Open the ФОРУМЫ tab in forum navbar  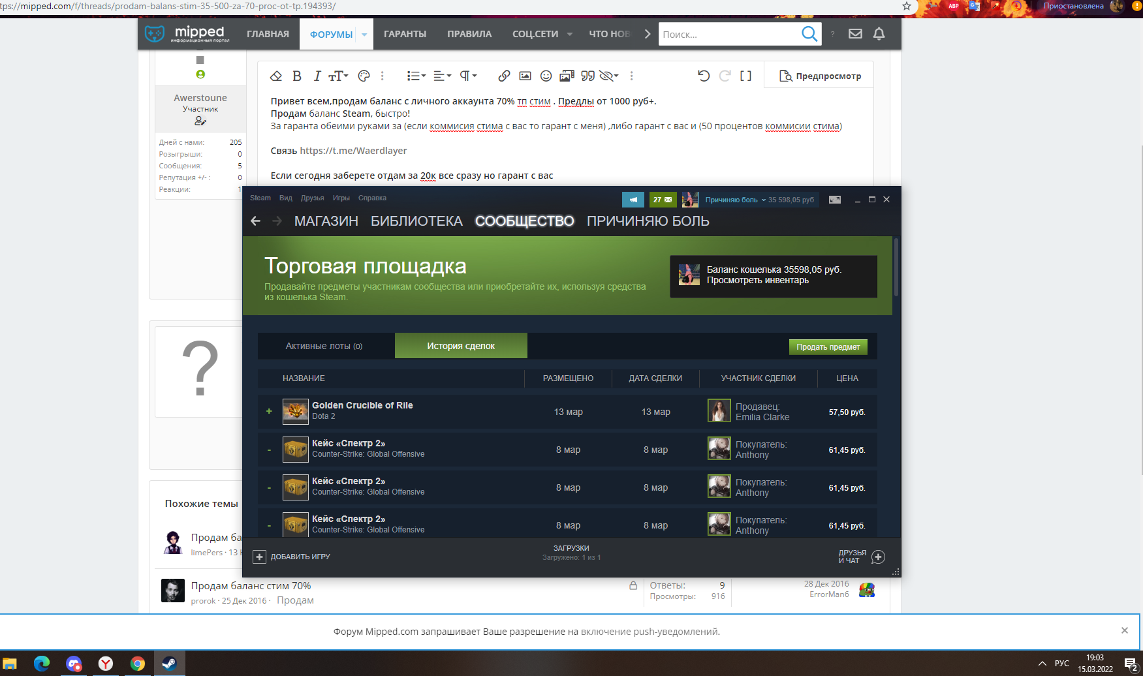pos(331,35)
